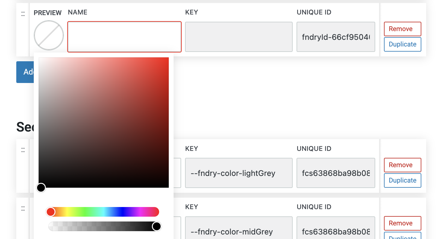The width and height of the screenshot is (437, 239).
Task: Click the hue slider's red handle
Action: tap(51, 212)
